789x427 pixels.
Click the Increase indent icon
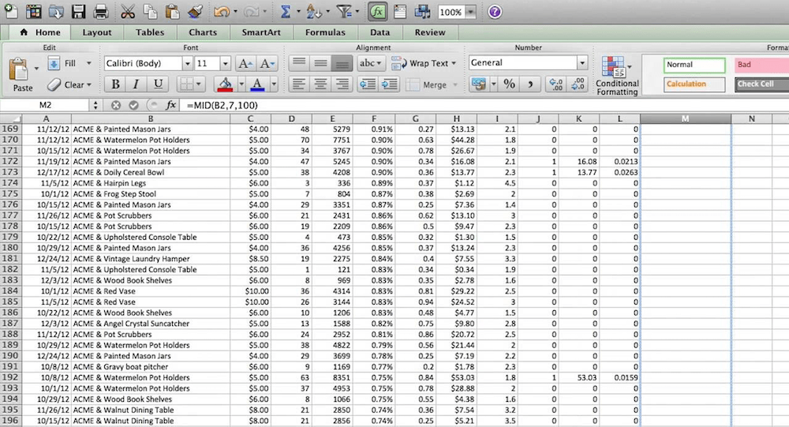tap(390, 84)
